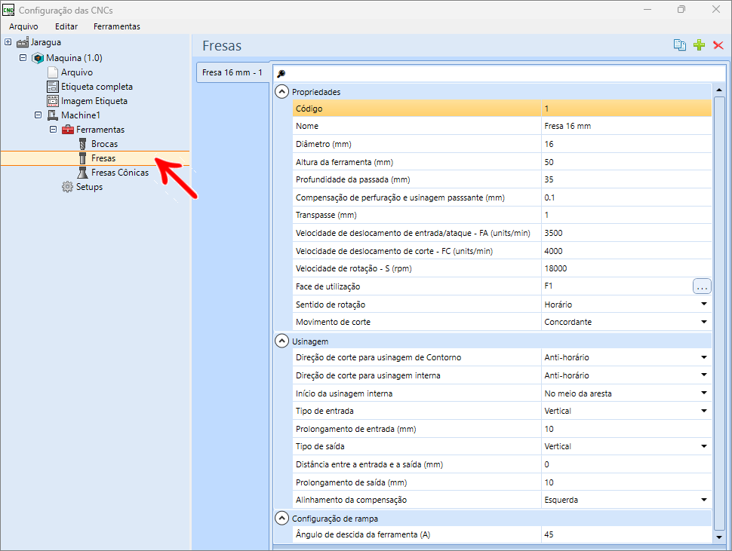Add a new milling tool with the green plus
Image resolution: width=732 pixels, height=551 pixels.
pyautogui.click(x=699, y=44)
